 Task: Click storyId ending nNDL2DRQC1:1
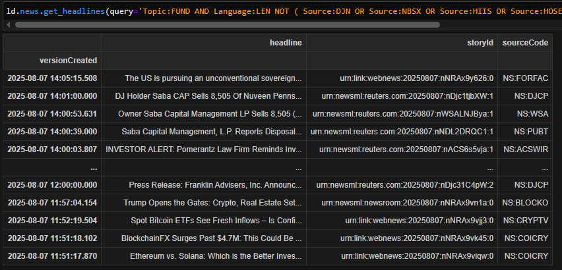pos(402,132)
